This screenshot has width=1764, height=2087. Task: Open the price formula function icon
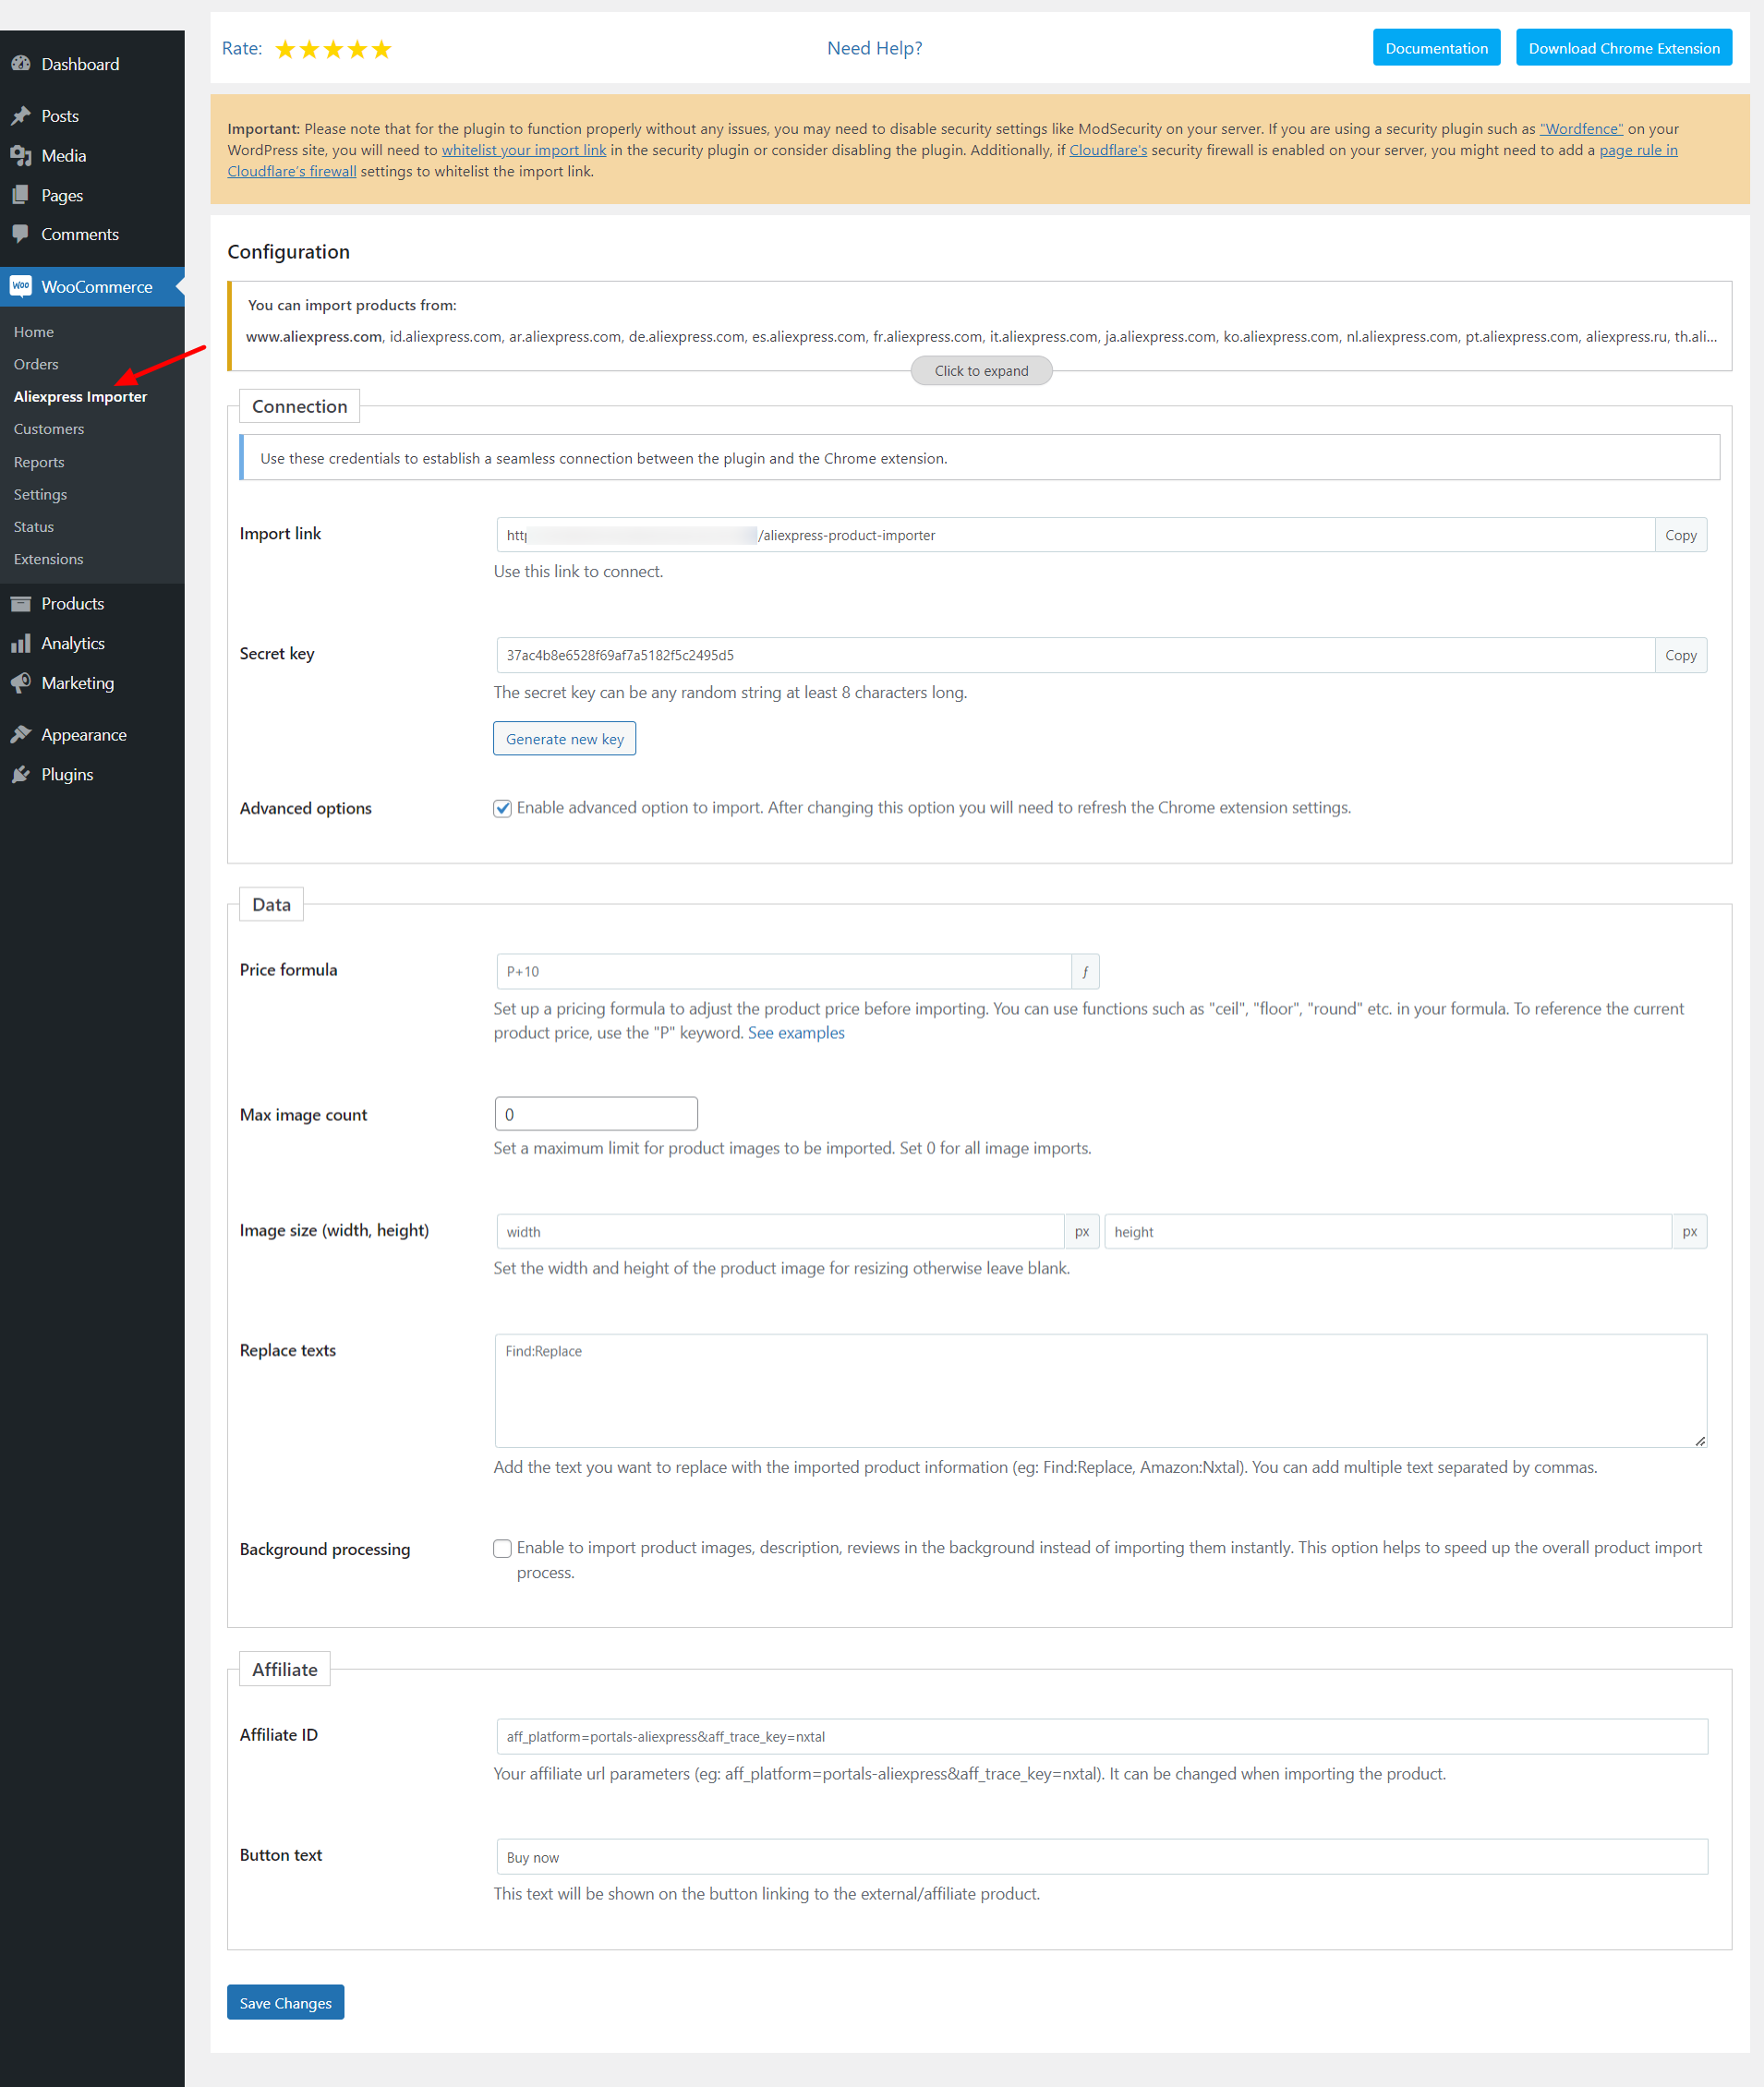[1085, 972]
